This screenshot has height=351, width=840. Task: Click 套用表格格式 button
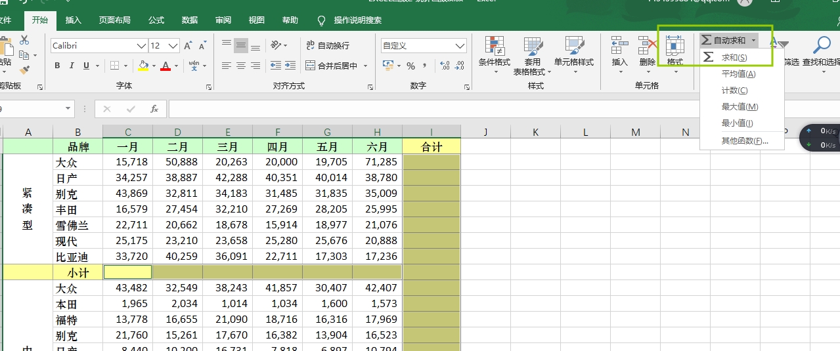tap(533, 55)
